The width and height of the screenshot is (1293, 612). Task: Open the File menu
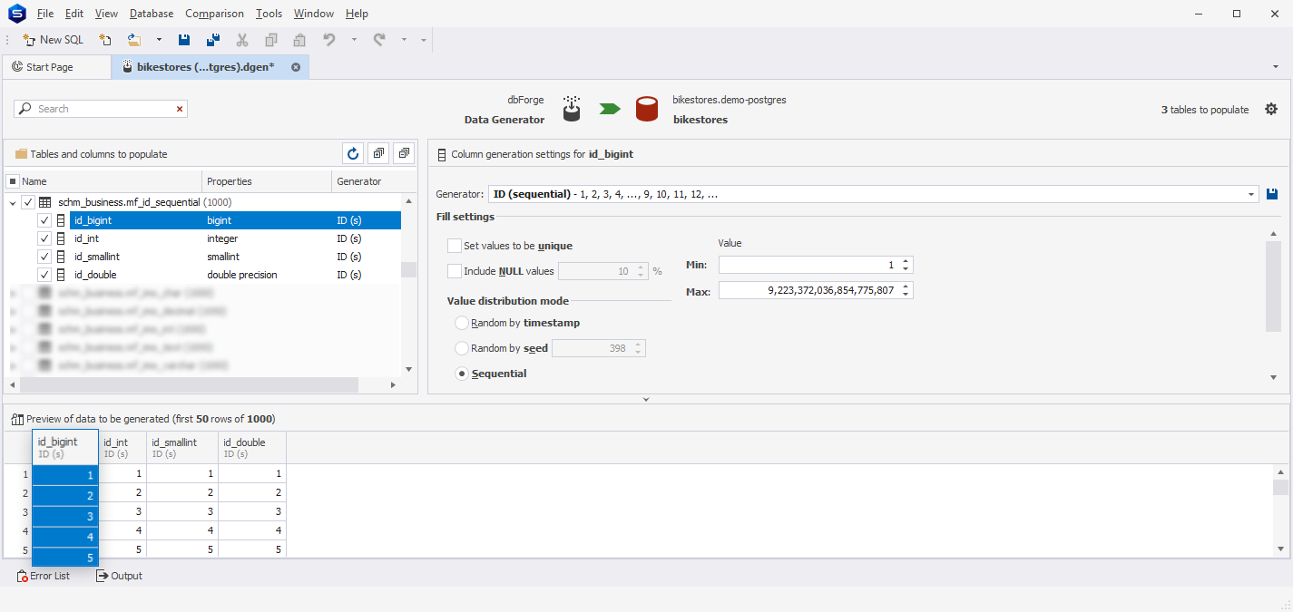click(x=45, y=14)
